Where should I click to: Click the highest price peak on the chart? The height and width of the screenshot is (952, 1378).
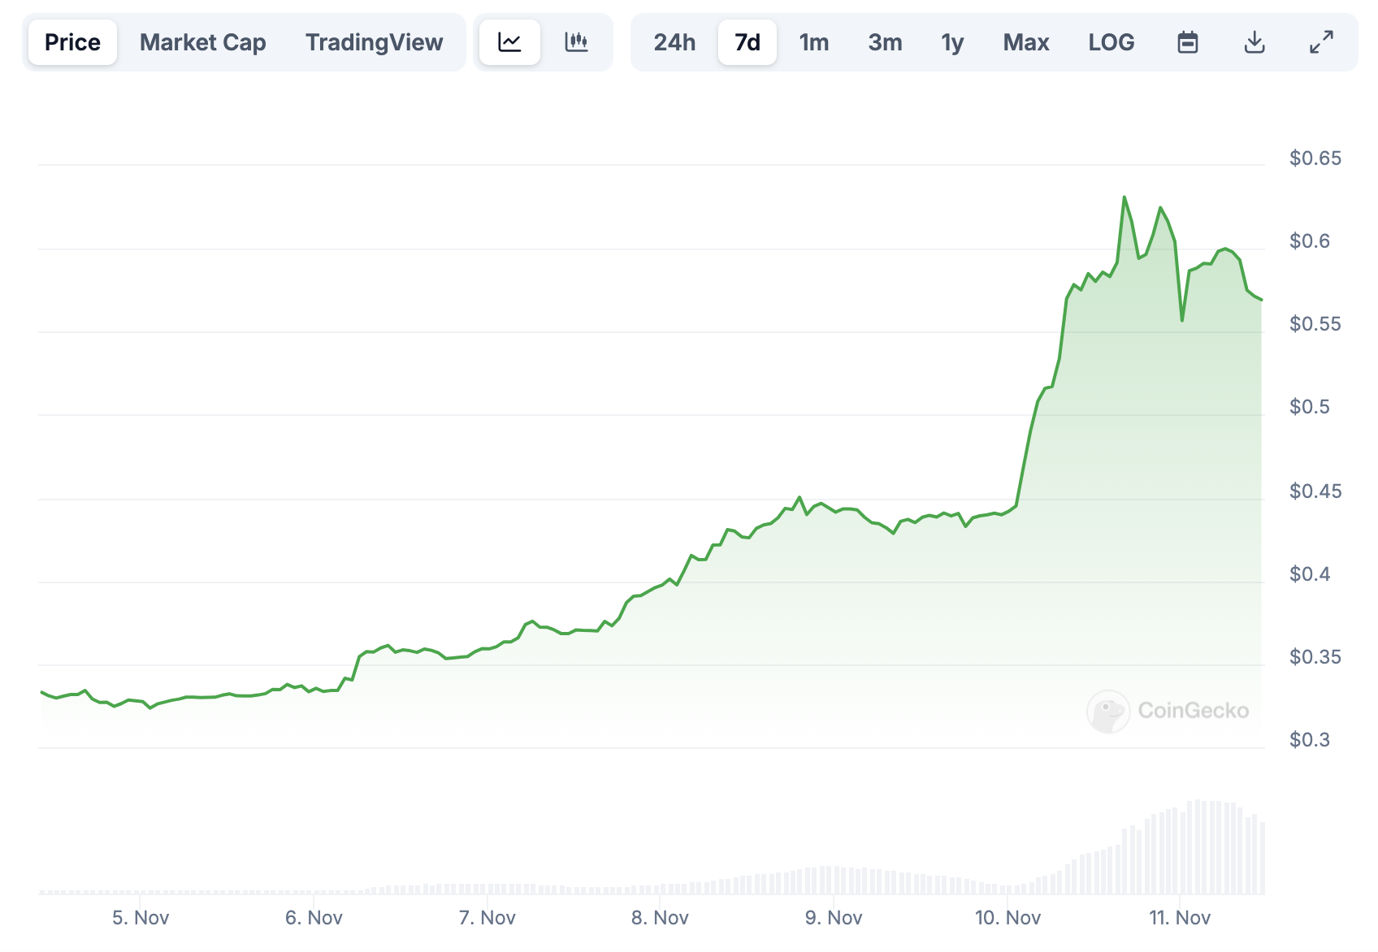tap(1124, 197)
